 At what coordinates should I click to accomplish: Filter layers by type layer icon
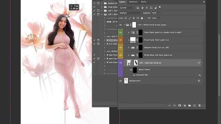pyautogui.click(x=146, y=8)
